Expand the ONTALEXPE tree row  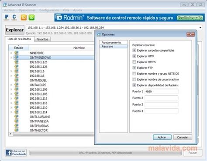11,85
